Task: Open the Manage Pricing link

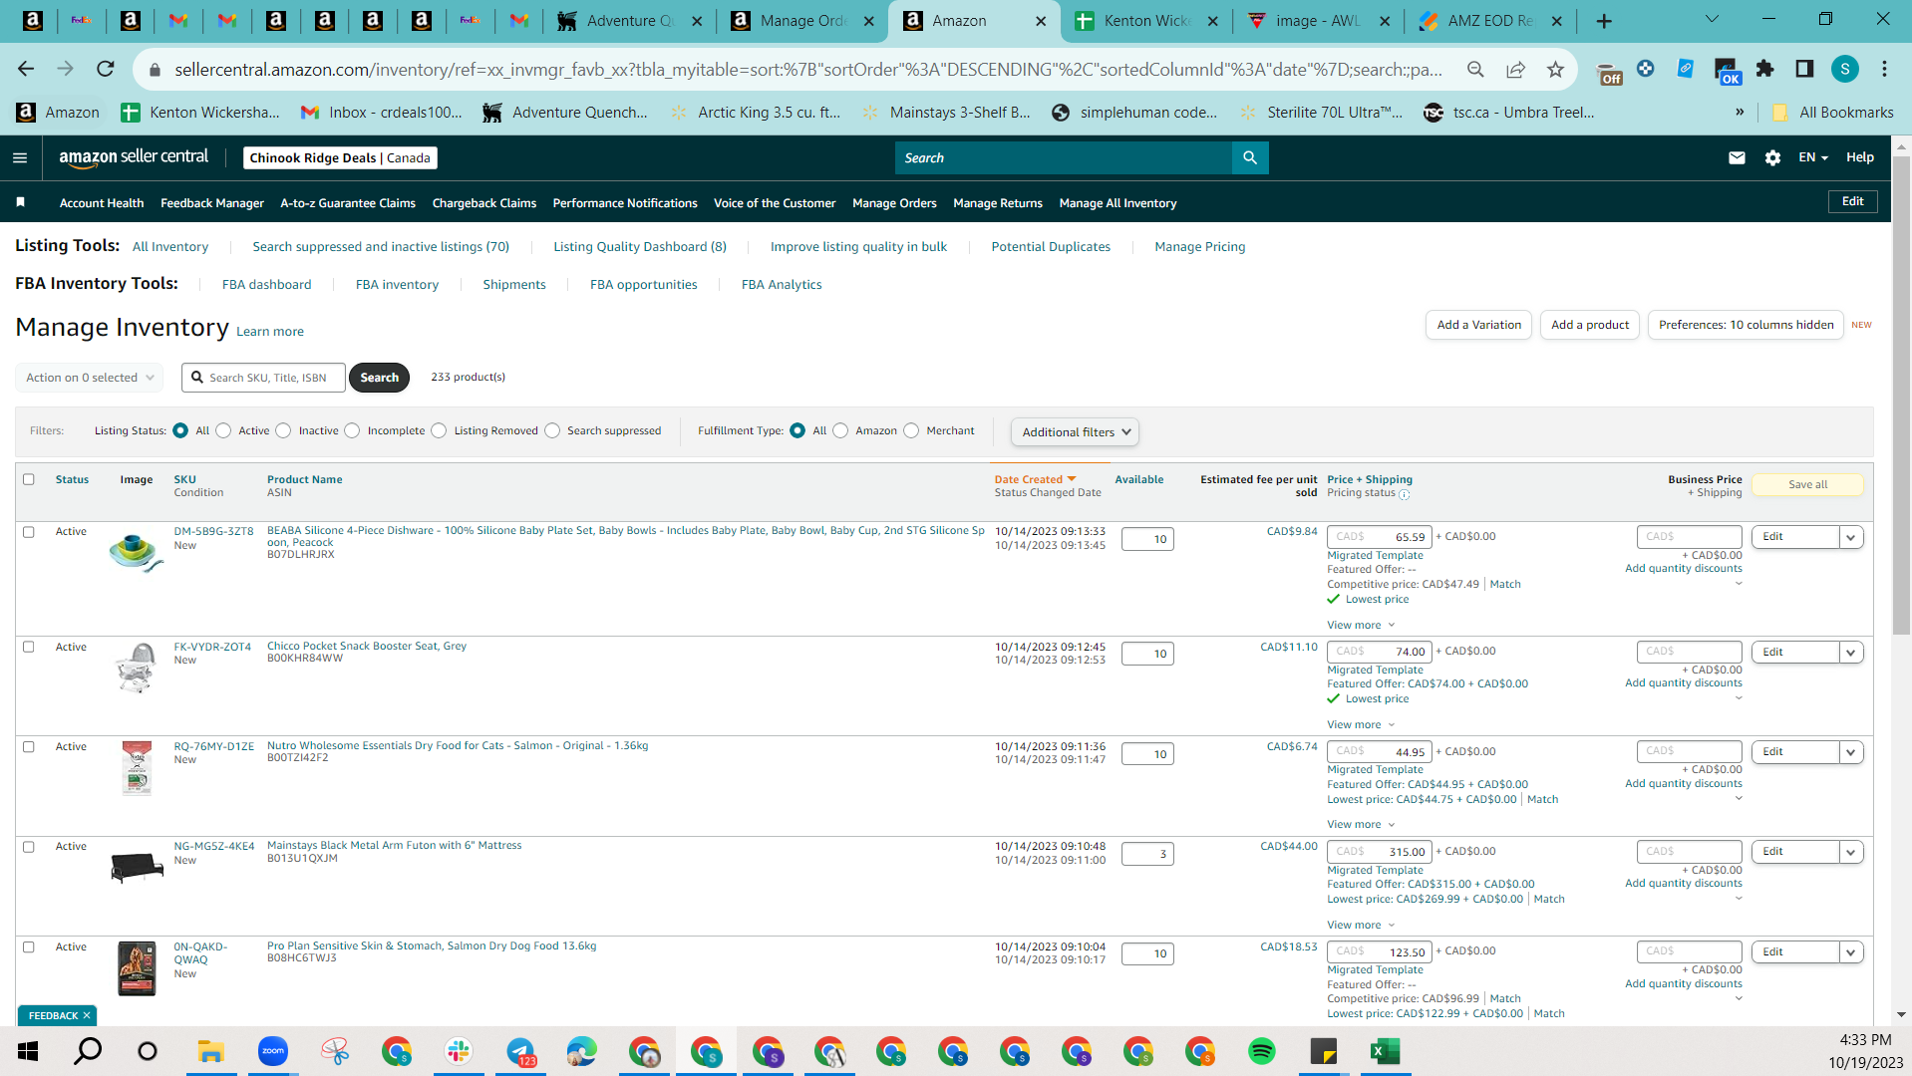Action: (1200, 247)
